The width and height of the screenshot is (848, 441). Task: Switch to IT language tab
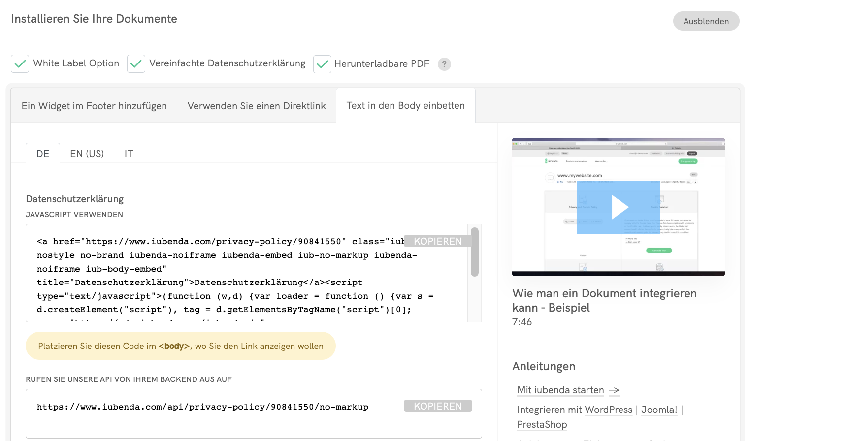[x=129, y=154]
